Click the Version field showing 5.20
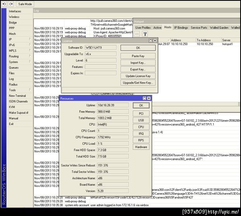 tap(113, 191)
